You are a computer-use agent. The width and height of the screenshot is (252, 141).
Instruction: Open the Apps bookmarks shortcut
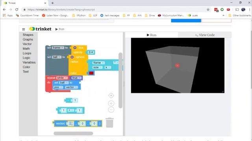click(x=8, y=15)
